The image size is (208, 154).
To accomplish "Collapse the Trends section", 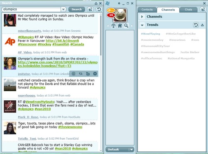I will coord(142,25).
